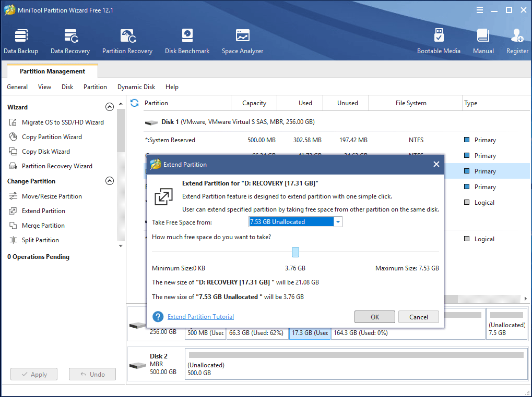Click the sidebar scroll up arrow
This screenshot has height=397, width=532.
[x=121, y=104]
